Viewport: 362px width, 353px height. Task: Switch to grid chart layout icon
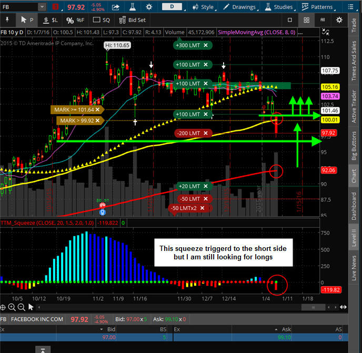pyautogui.click(x=306, y=20)
